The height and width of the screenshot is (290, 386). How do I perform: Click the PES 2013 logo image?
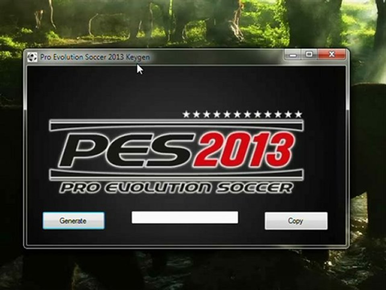[x=176, y=152]
